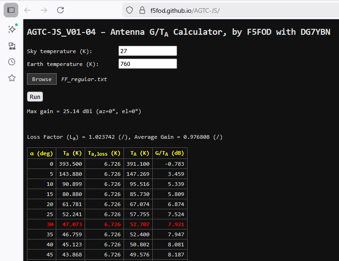
Task: Click the Earth temperature input field
Action: pos(147,64)
